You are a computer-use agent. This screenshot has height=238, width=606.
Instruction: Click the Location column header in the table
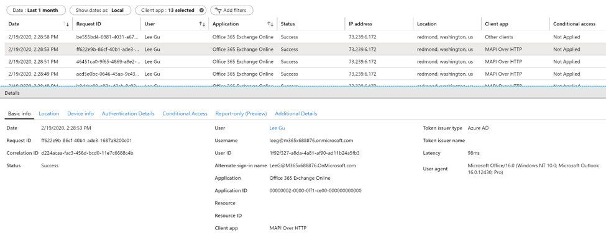(x=426, y=24)
